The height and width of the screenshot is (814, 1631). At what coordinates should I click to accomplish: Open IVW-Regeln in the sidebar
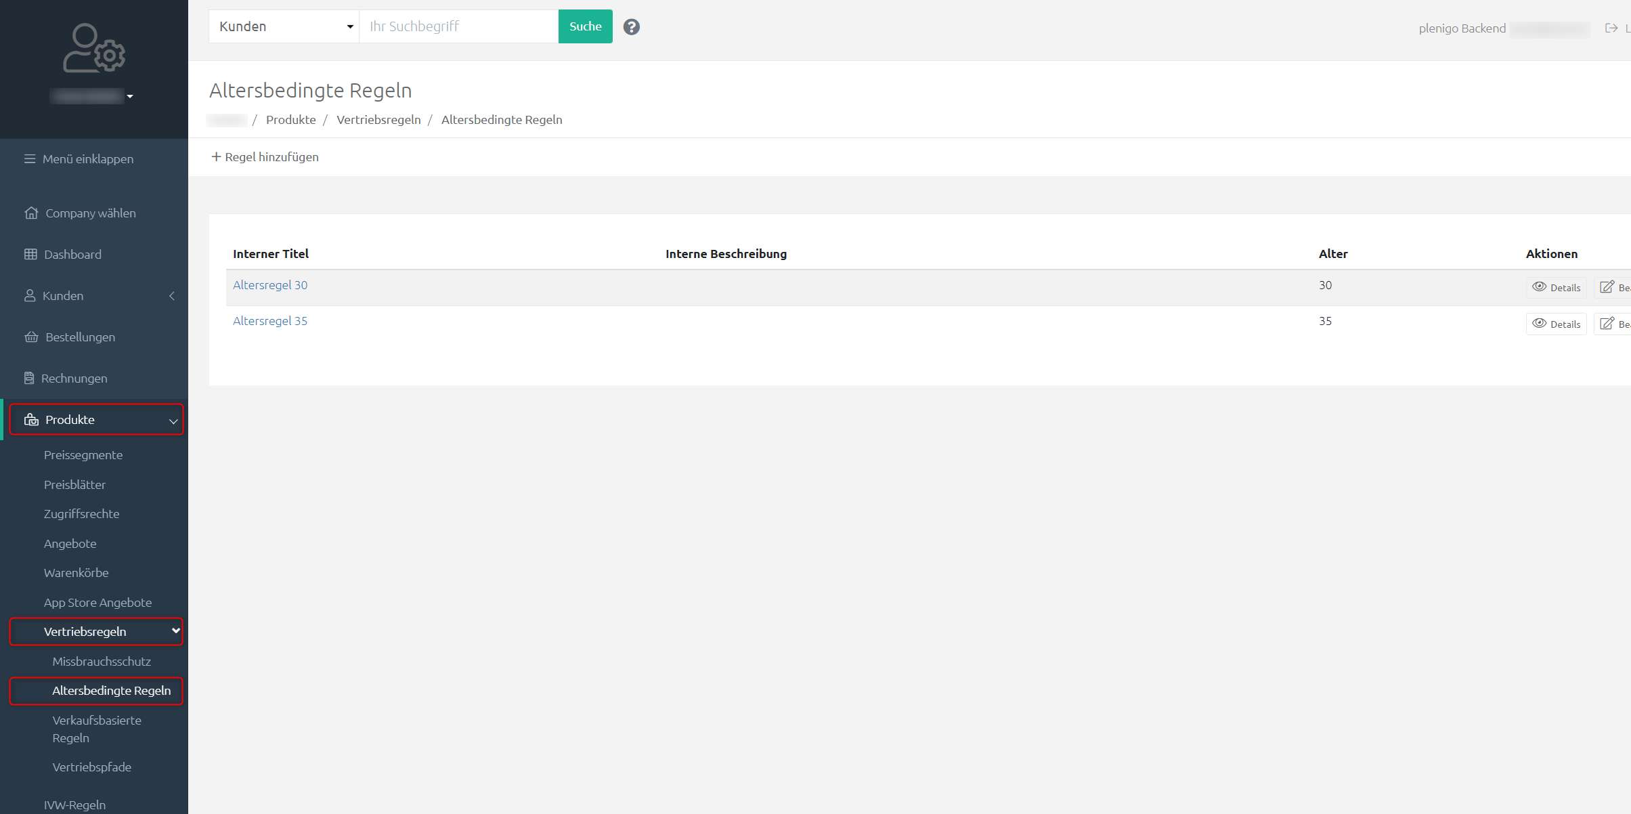click(74, 805)
